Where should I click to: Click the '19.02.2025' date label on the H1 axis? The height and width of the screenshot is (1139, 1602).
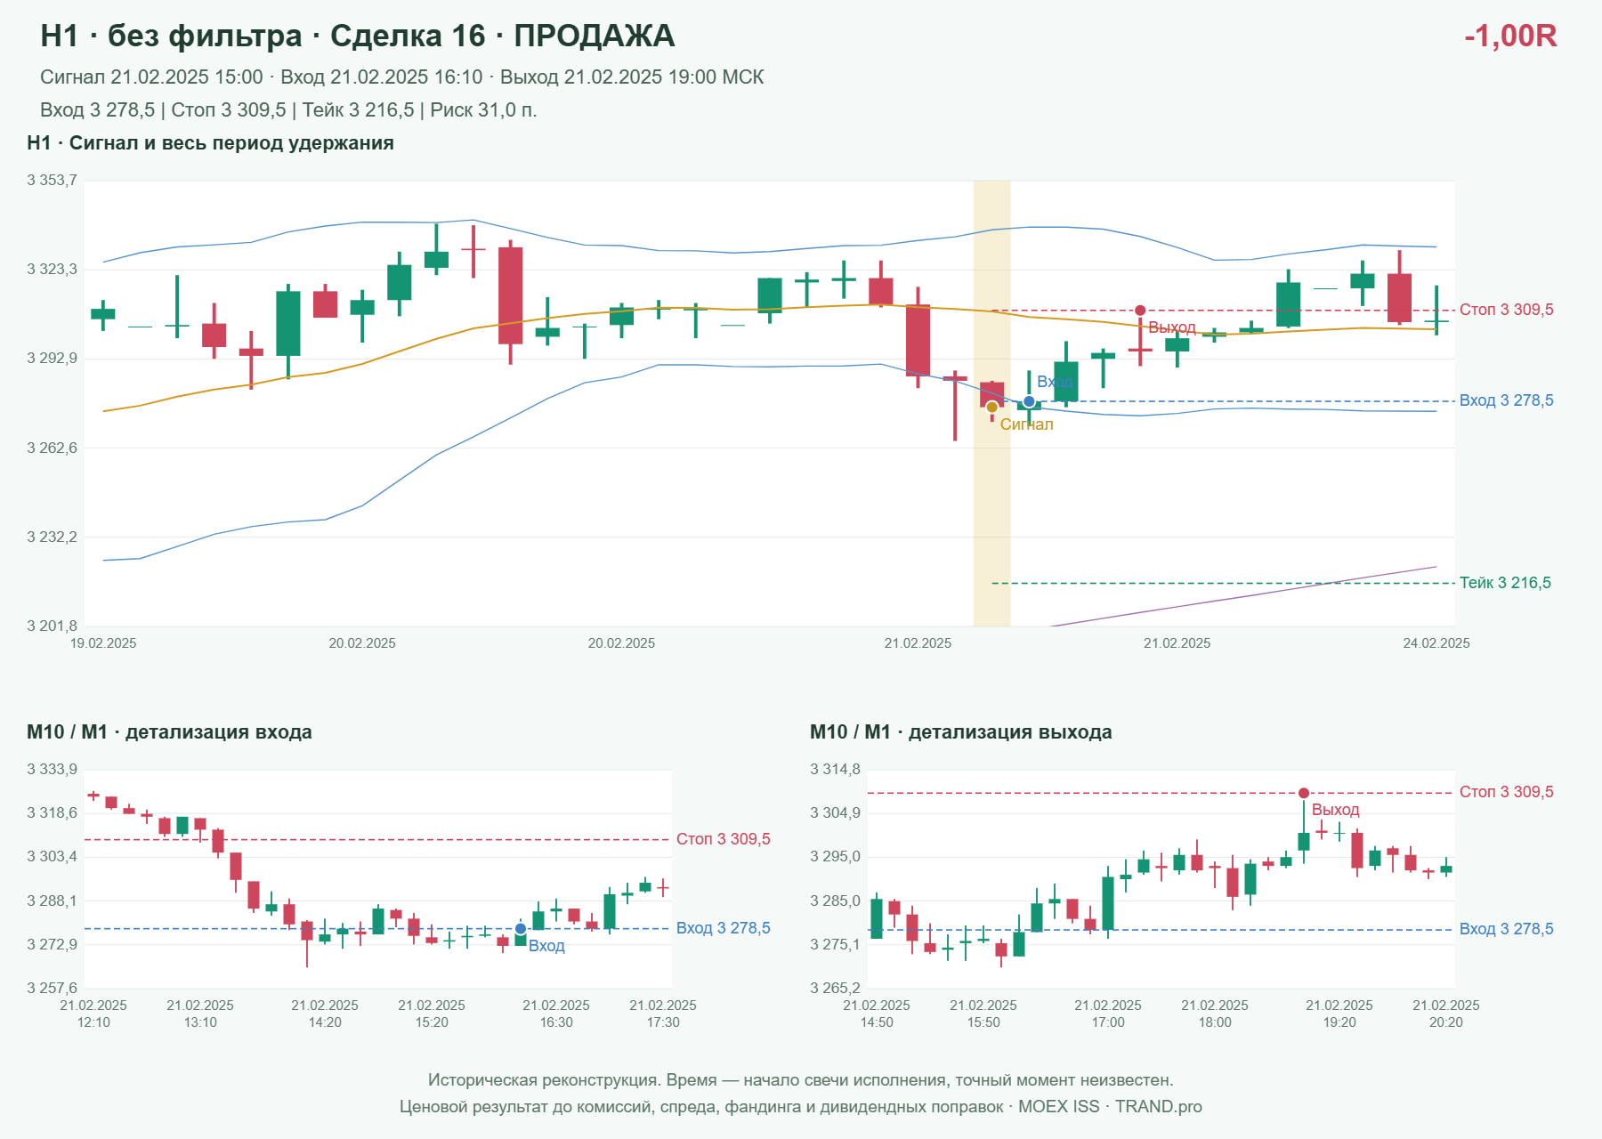(x=103, y=643)
